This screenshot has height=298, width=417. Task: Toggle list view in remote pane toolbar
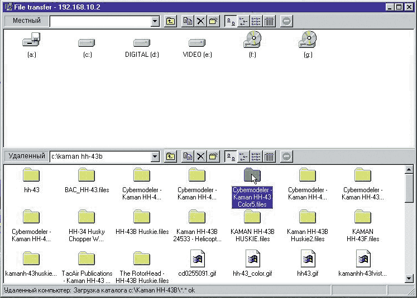point(256,157)
